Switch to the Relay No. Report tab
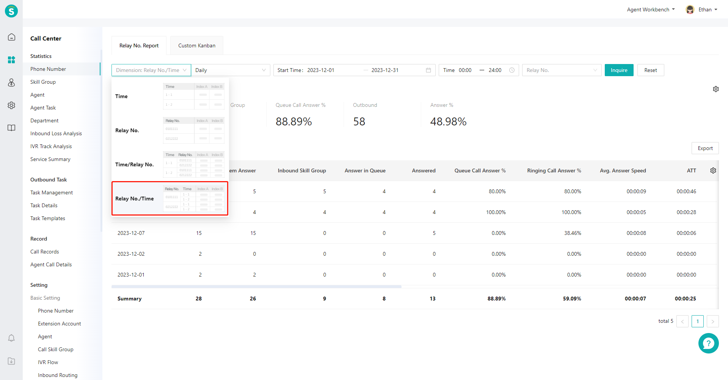 pyautogui.click(x=139, y=45)
